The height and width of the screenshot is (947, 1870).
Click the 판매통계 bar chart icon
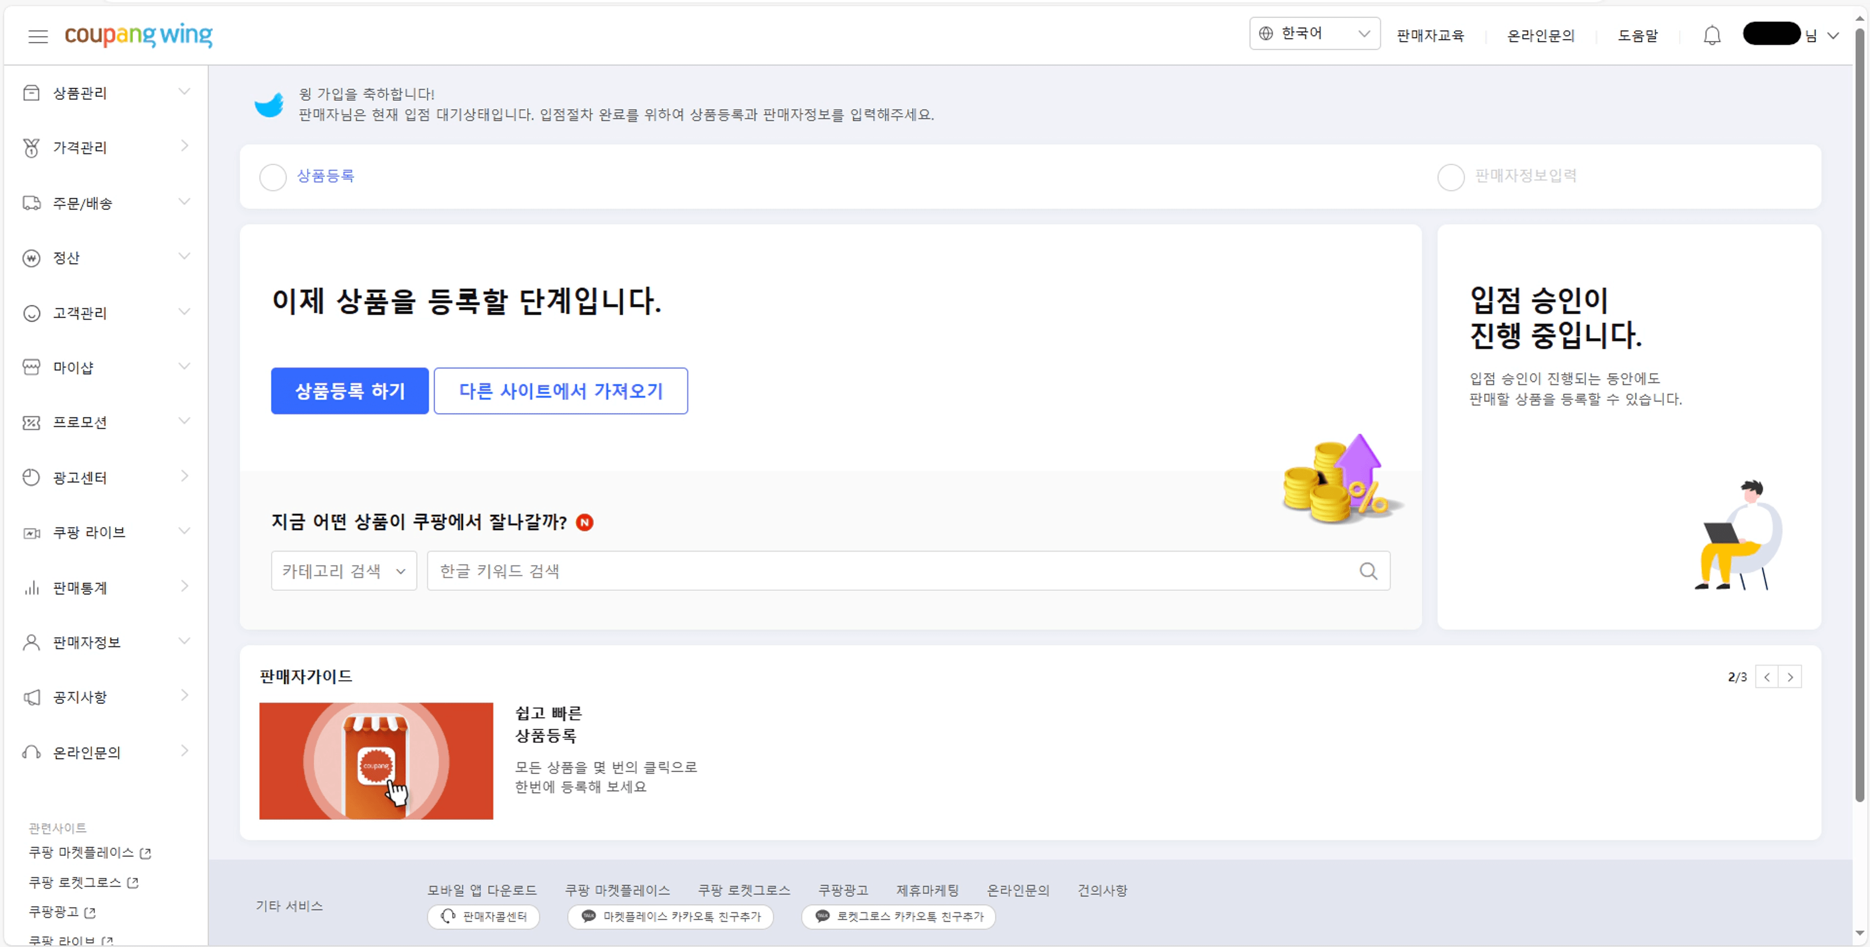pos(31,588)
